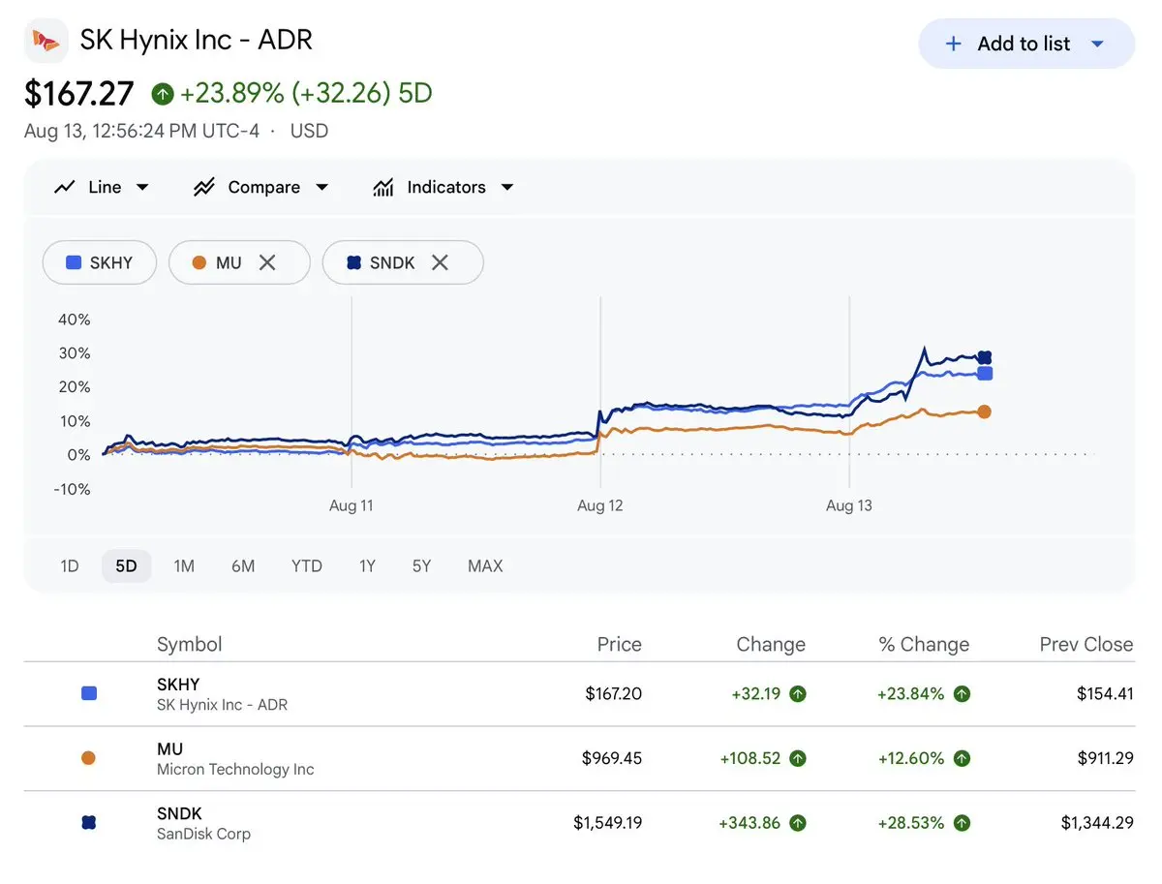This screenshot has width=1162, height=884.
Task: Click up-arrow icon next to +28.53%
Action: click(962, 823)
